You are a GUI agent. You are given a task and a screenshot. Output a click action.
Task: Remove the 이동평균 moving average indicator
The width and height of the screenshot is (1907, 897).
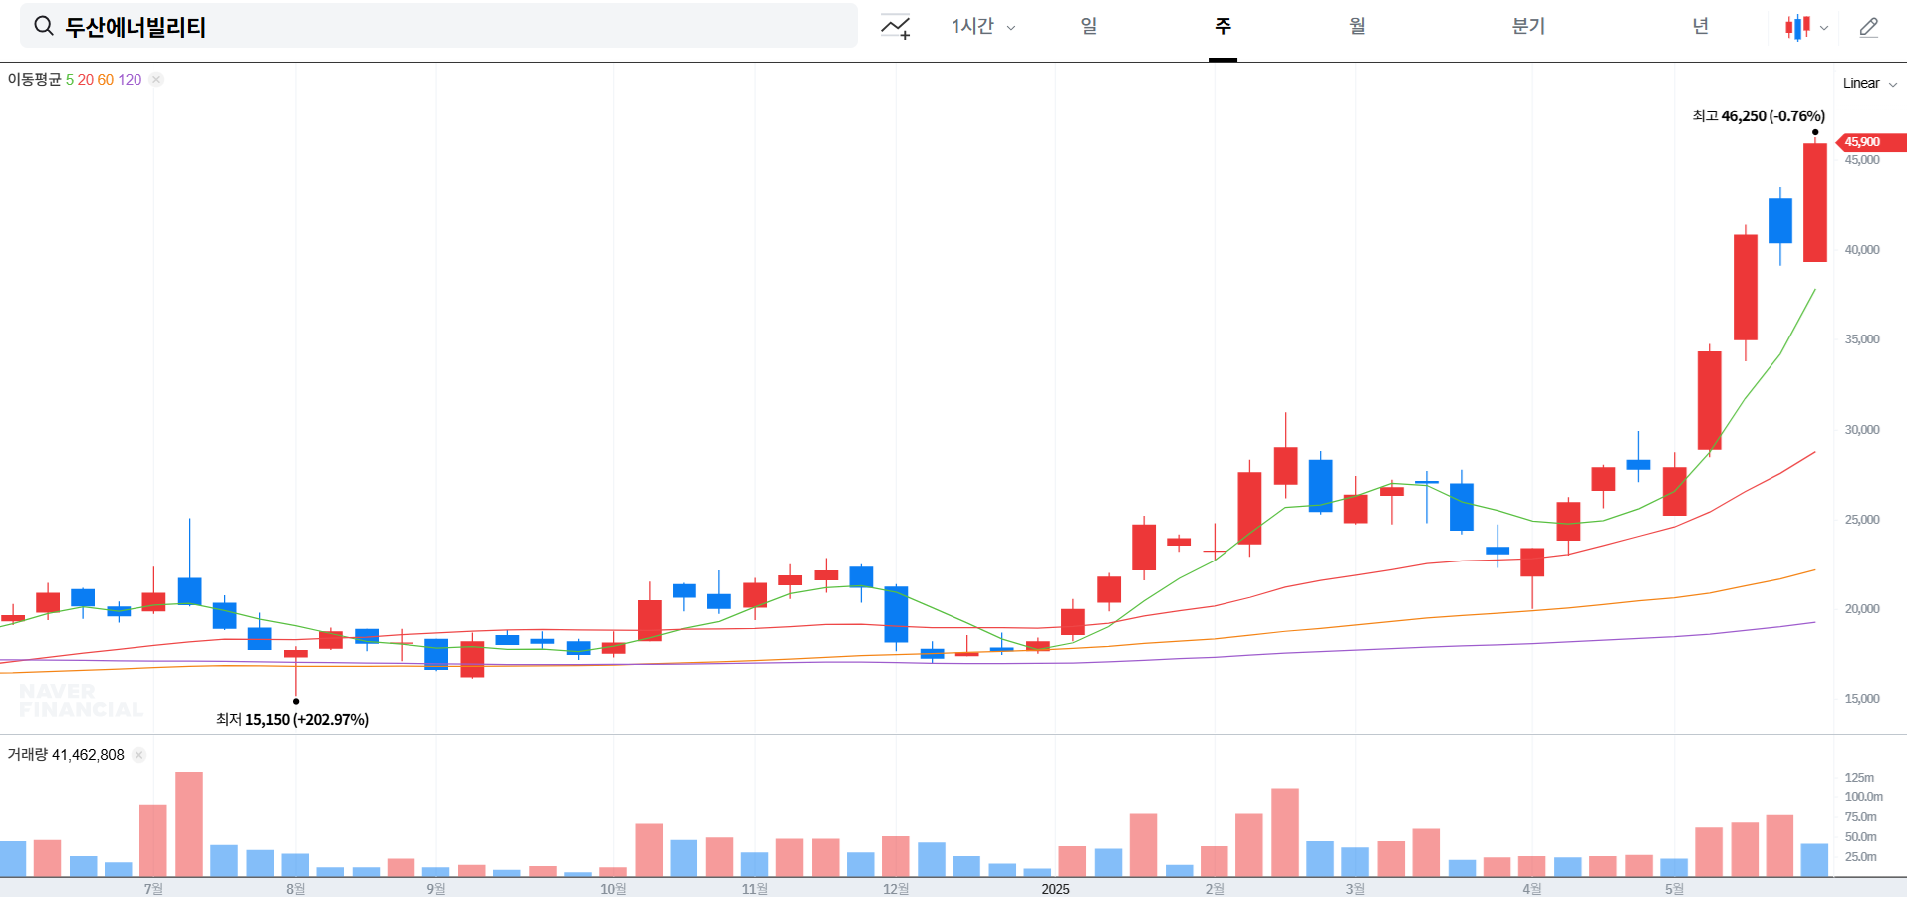156,79
